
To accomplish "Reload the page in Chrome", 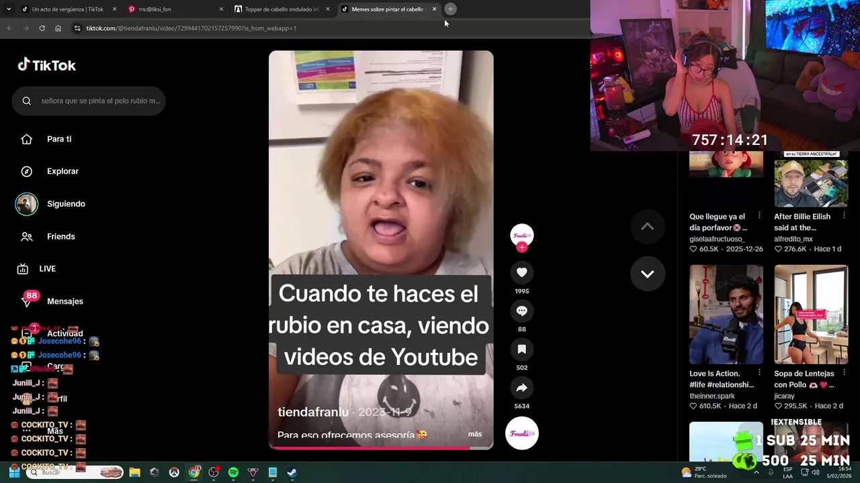I will [x=42, y=28].
